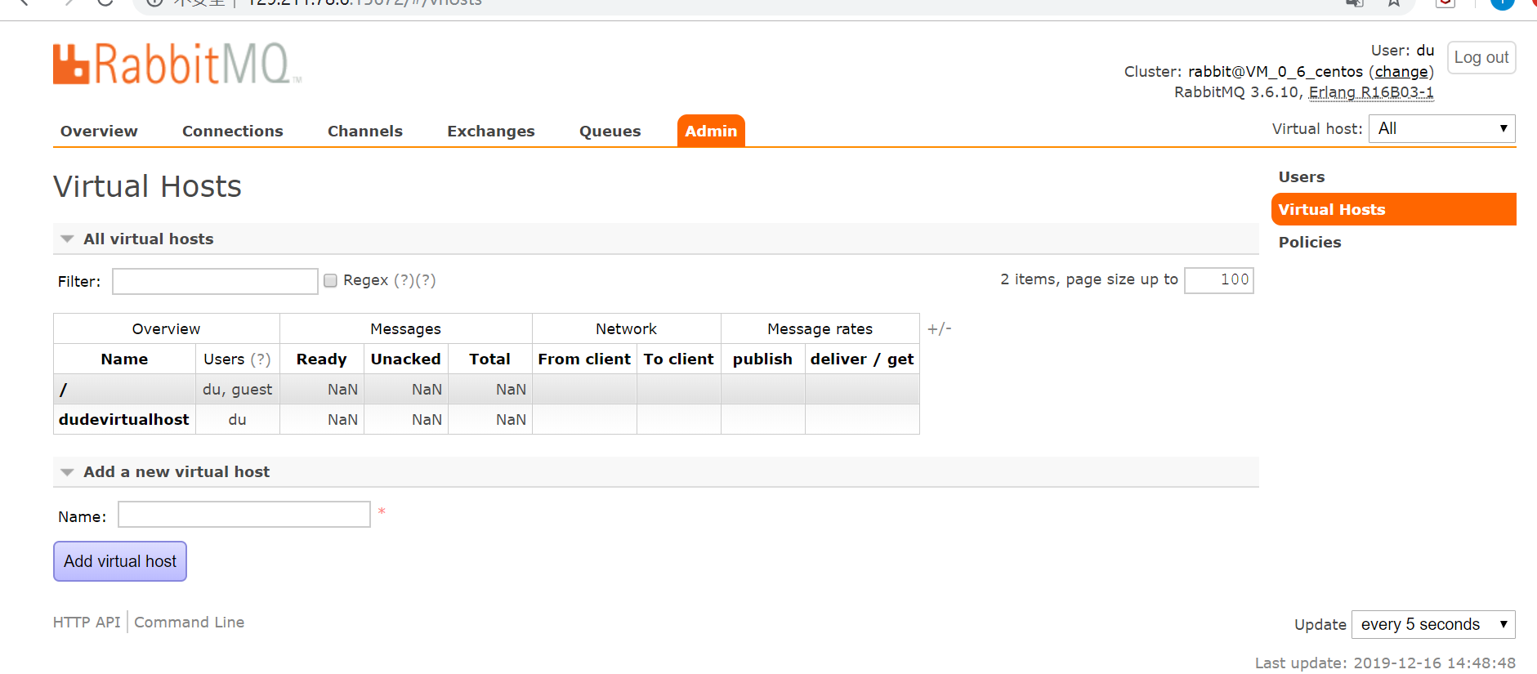This screenshot has height=674, width=1537.
Task: Click the new virtual host Name field
Action: [x=244, y=515]
